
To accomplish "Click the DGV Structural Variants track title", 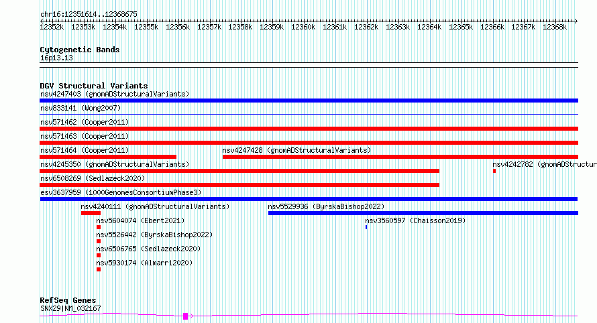I will coord(94,86).
